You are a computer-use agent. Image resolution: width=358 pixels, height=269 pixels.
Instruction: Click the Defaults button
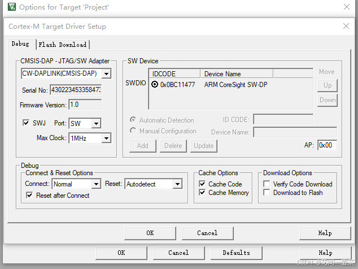pos(236,253)
